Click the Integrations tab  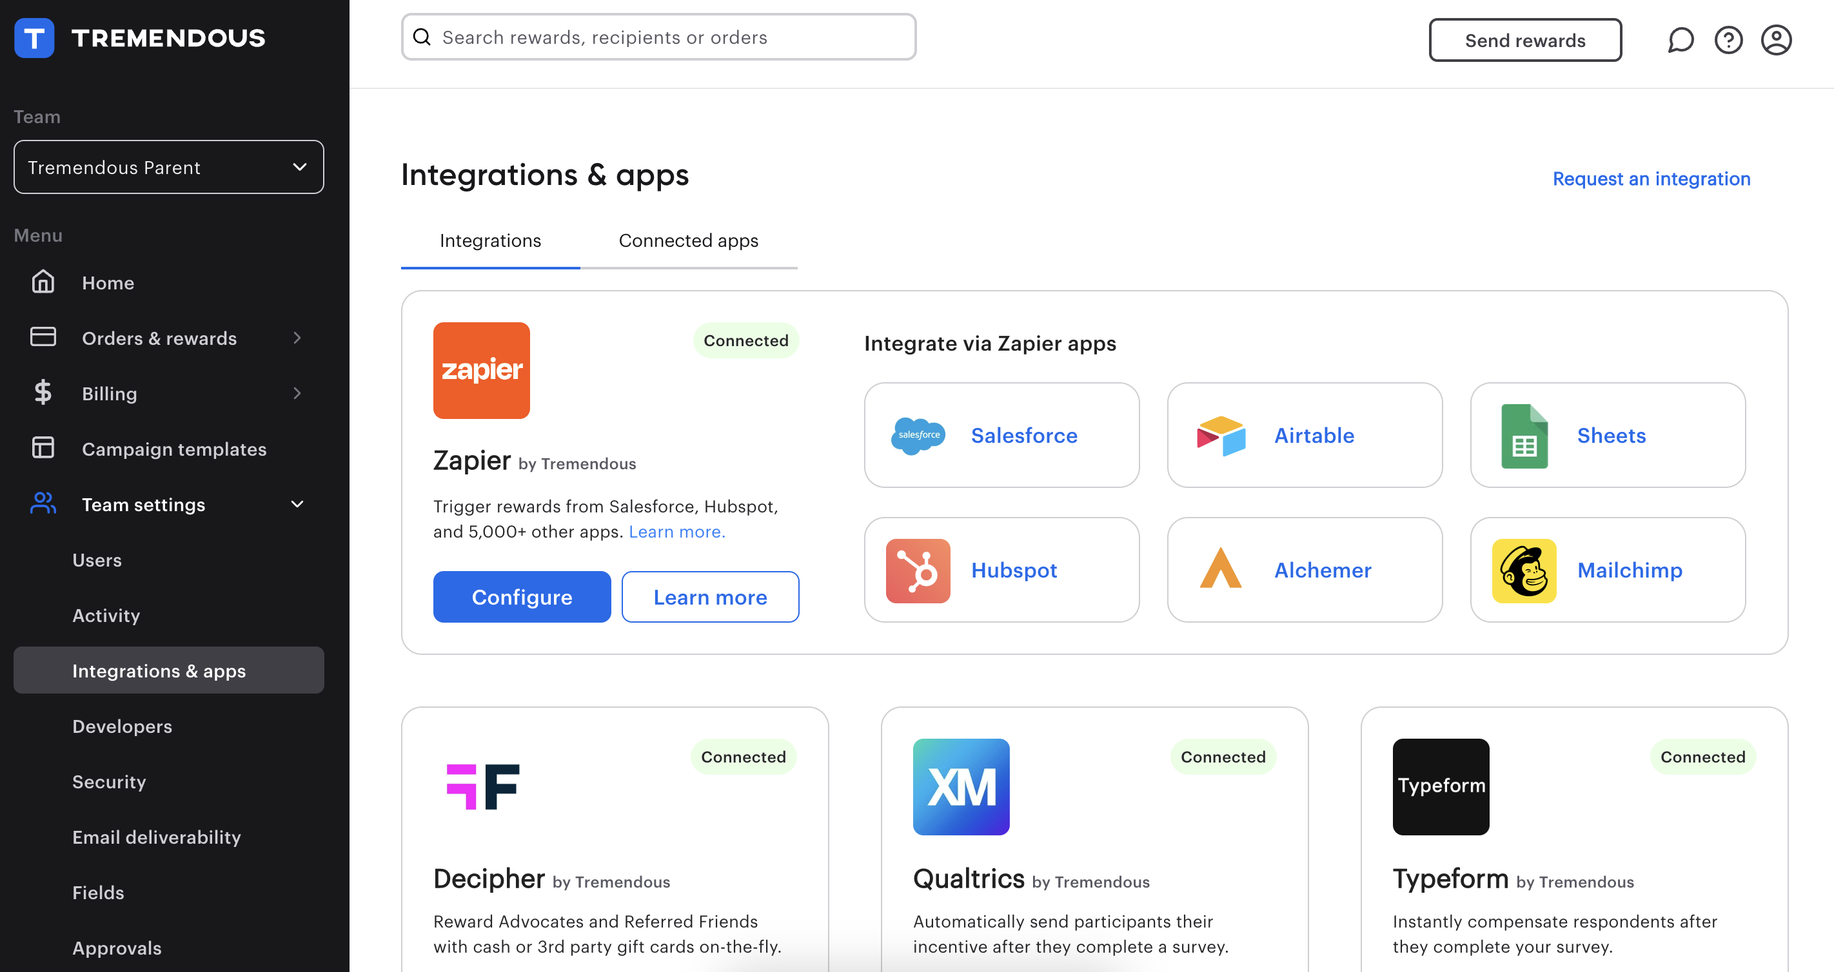point(490,238)
